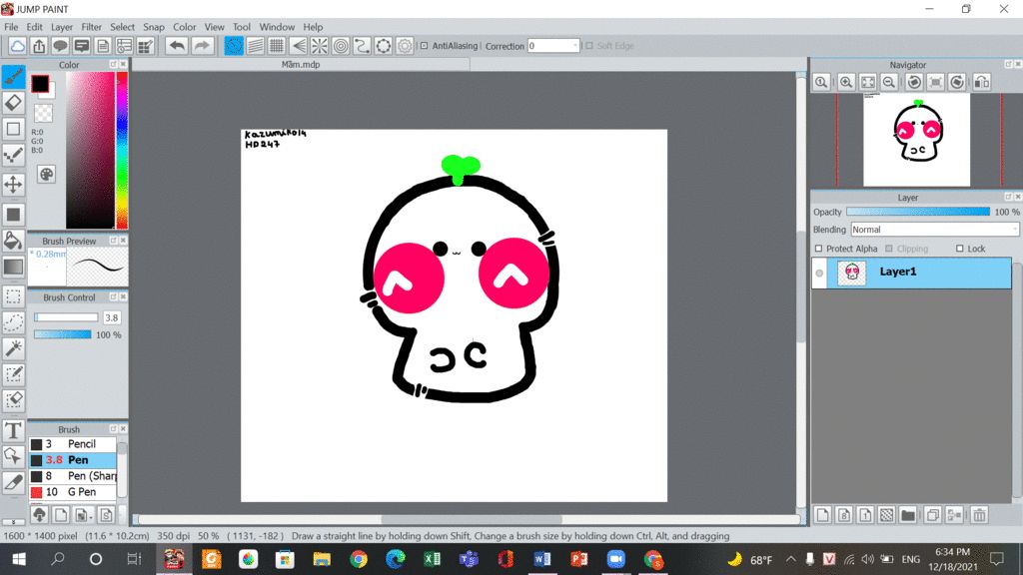Open the Blending mode dropdown

(x=934, y=230)
